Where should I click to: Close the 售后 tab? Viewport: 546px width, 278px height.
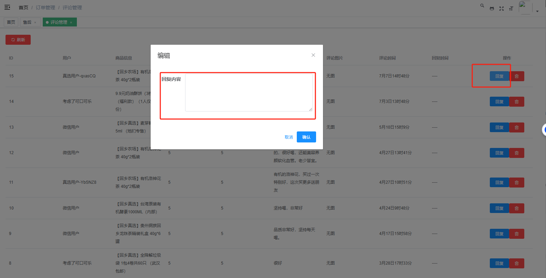coord(35,22)
